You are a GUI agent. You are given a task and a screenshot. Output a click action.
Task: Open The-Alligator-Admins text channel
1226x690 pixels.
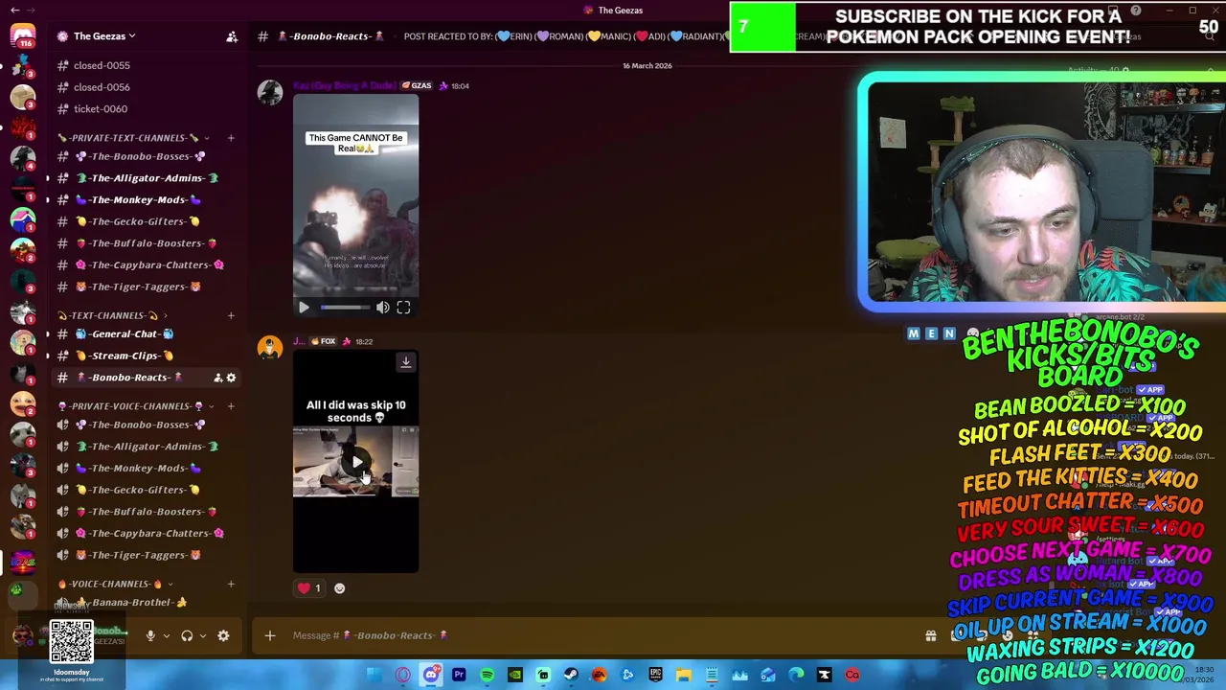[146, 178]
